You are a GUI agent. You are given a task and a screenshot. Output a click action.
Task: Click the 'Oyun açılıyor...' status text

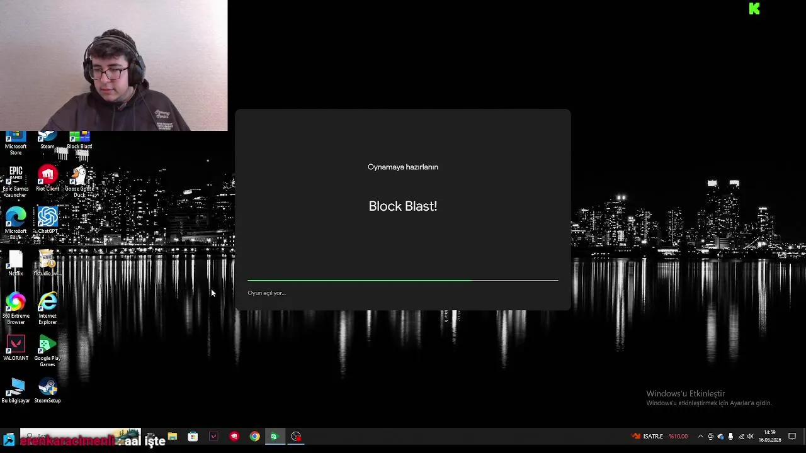266,293
